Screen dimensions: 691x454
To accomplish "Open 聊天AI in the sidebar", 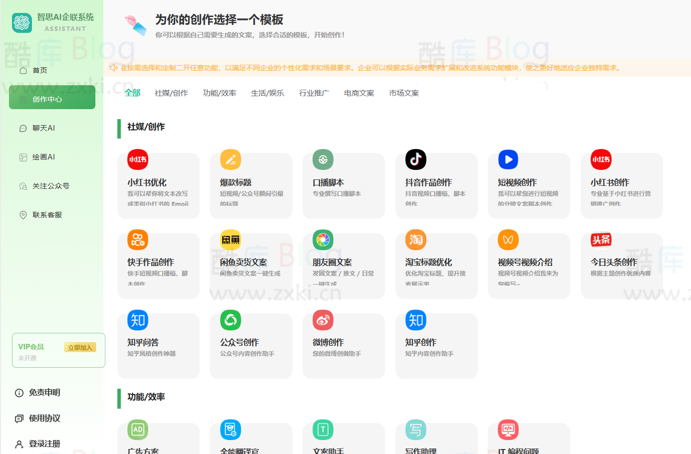I will point(44,128).
